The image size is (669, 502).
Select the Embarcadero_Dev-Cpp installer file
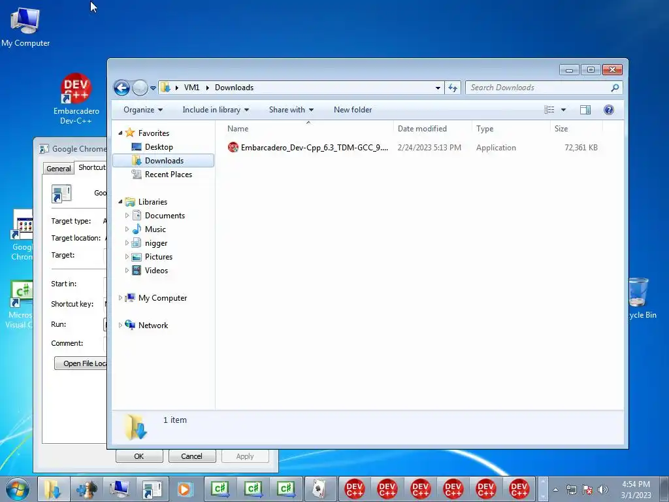308,148
